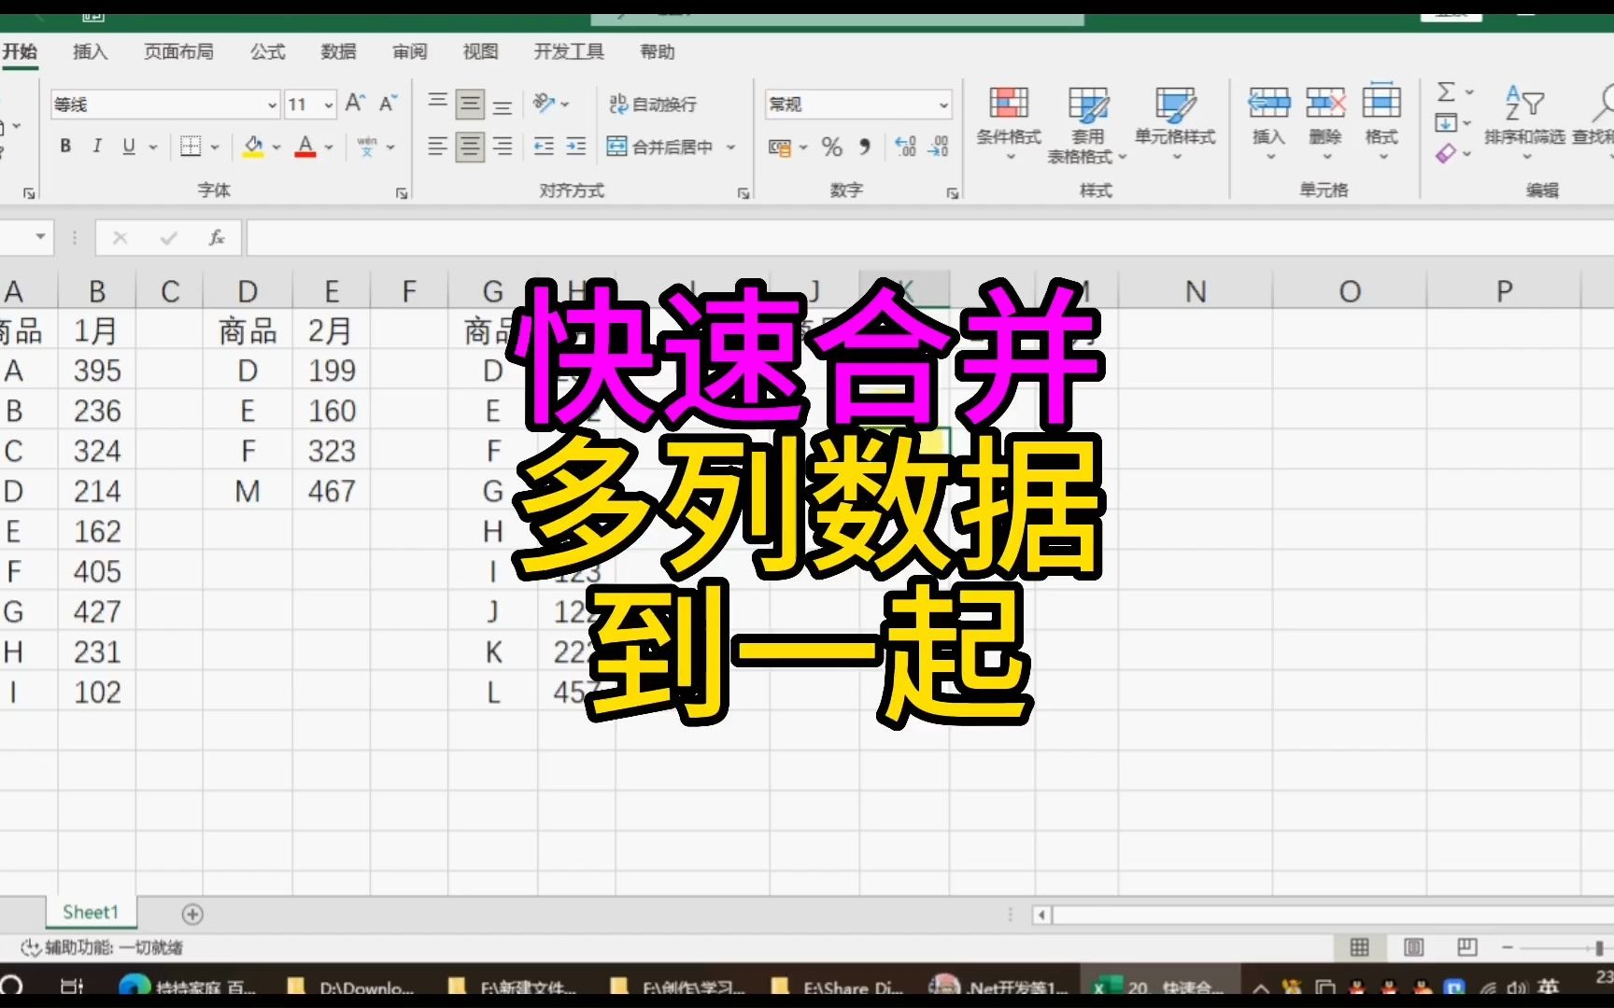Click the yellow fill color button
The height and width of the screenshot is (1008, 1614).
pyautogui.click(x=253, y=147)
